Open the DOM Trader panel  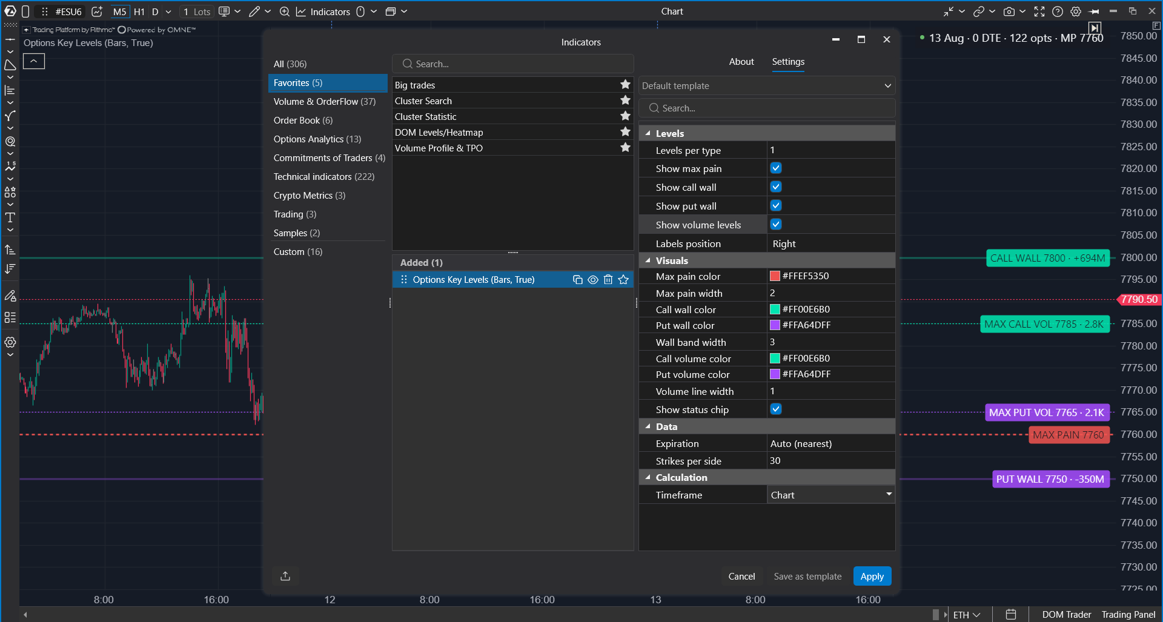pyautogui.click(x=1067, y=615)
